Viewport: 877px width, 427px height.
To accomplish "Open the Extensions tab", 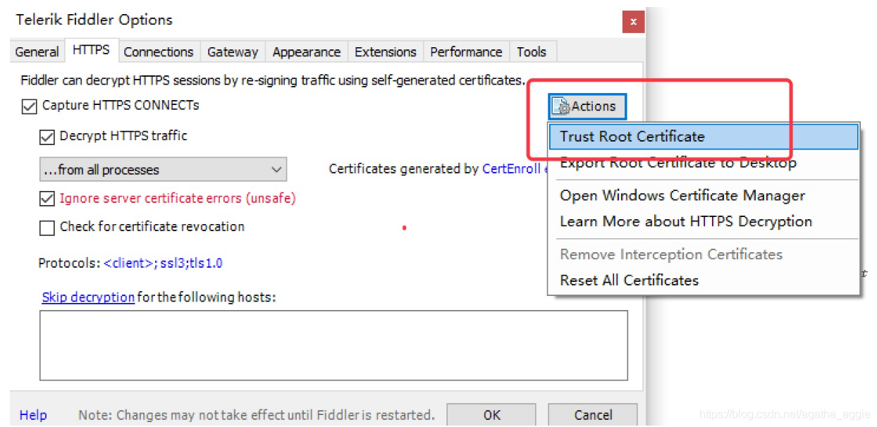I will point(386,51).
